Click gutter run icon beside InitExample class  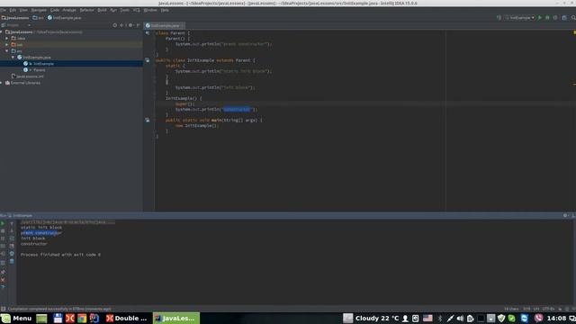click(x=148, y=60)
